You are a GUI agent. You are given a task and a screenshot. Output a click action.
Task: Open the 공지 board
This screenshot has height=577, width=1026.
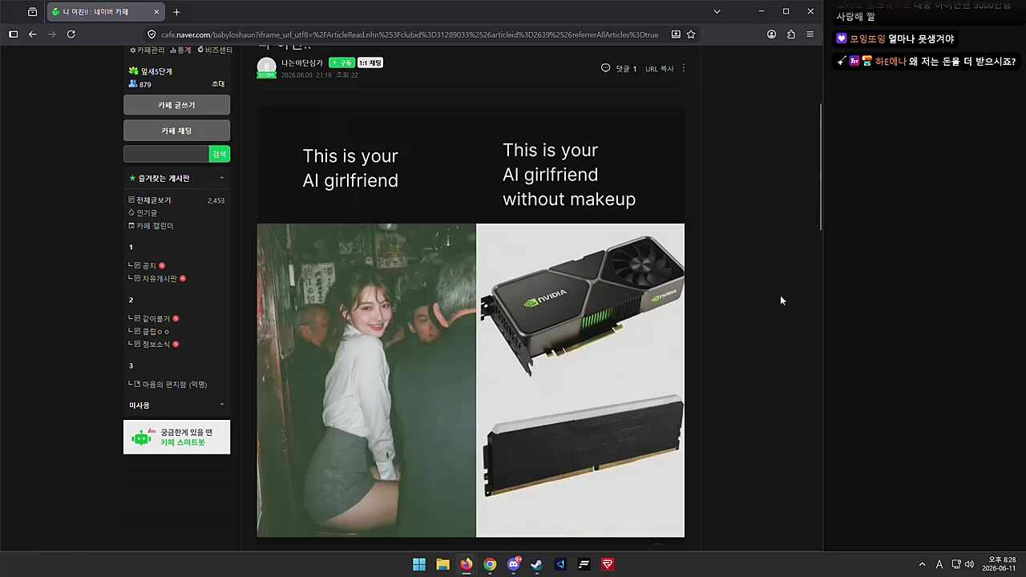tap(149, 266)
